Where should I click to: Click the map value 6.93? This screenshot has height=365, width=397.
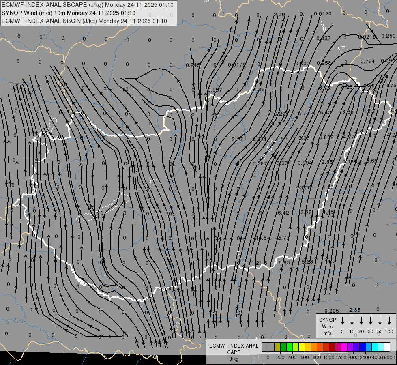(284, 263)
